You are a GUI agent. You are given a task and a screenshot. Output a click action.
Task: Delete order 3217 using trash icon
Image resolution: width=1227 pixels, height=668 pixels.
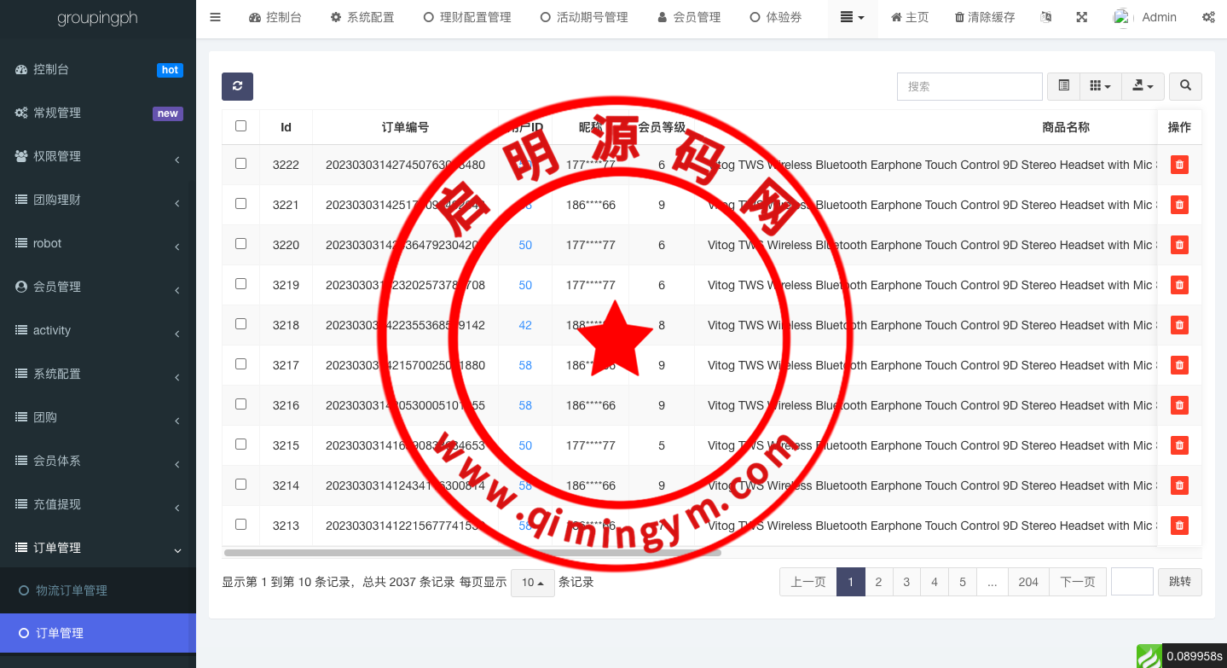coord(1179,365)
